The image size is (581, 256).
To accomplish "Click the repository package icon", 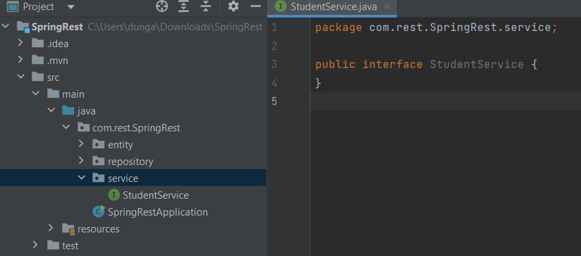I will click(x=99, y=161).
